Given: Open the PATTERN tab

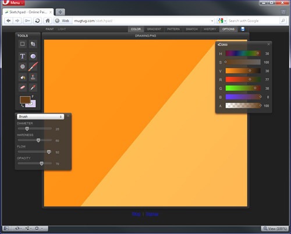Looking at the screenshot, I should pos(173,29).
